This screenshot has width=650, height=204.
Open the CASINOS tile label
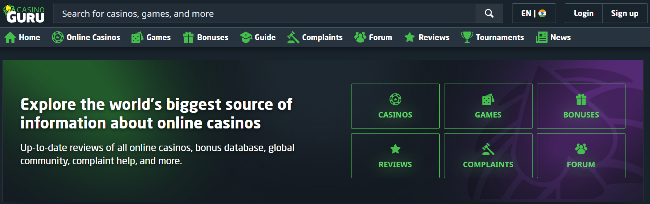coord(395,115)
